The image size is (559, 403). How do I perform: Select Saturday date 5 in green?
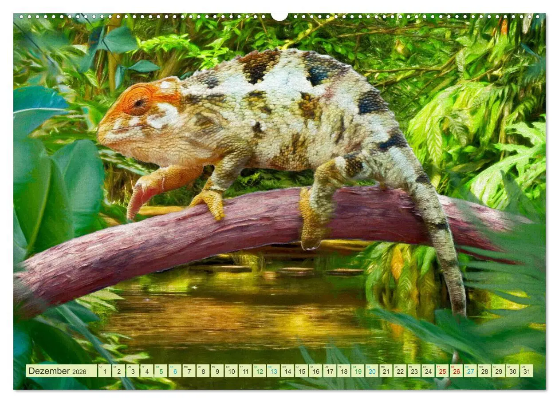pos(161,371)
